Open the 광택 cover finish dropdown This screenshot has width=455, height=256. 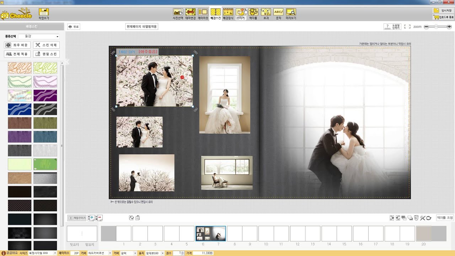[x=128, y=253]
